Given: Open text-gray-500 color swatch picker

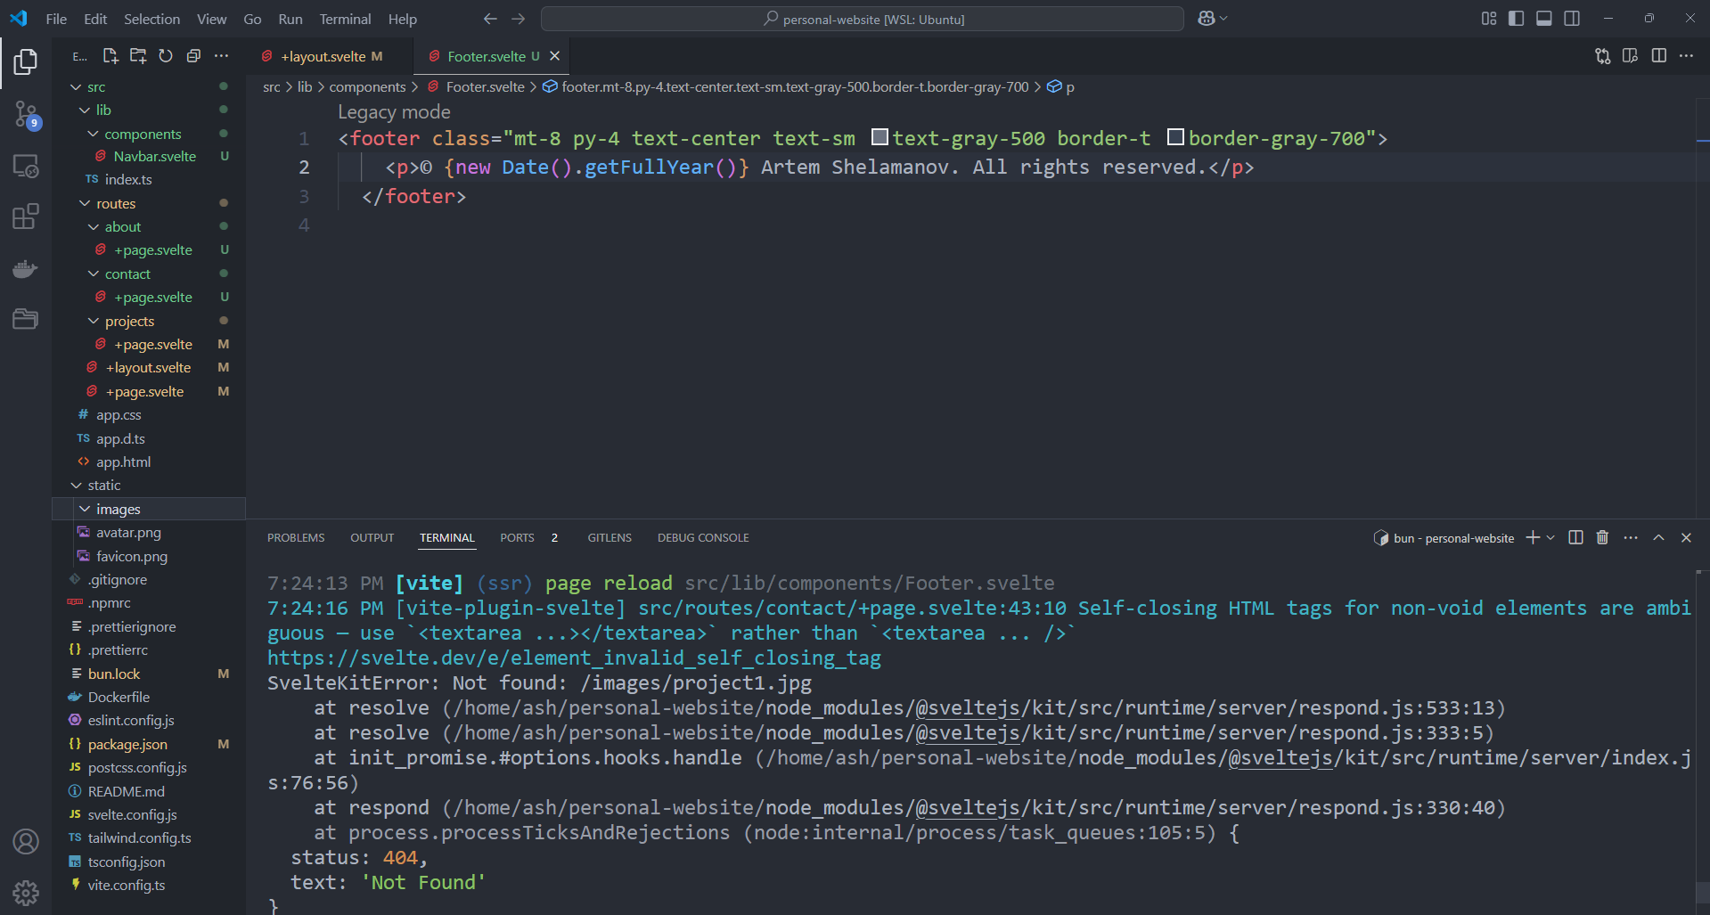Looking at the screenshot, I should pos(880,136).
